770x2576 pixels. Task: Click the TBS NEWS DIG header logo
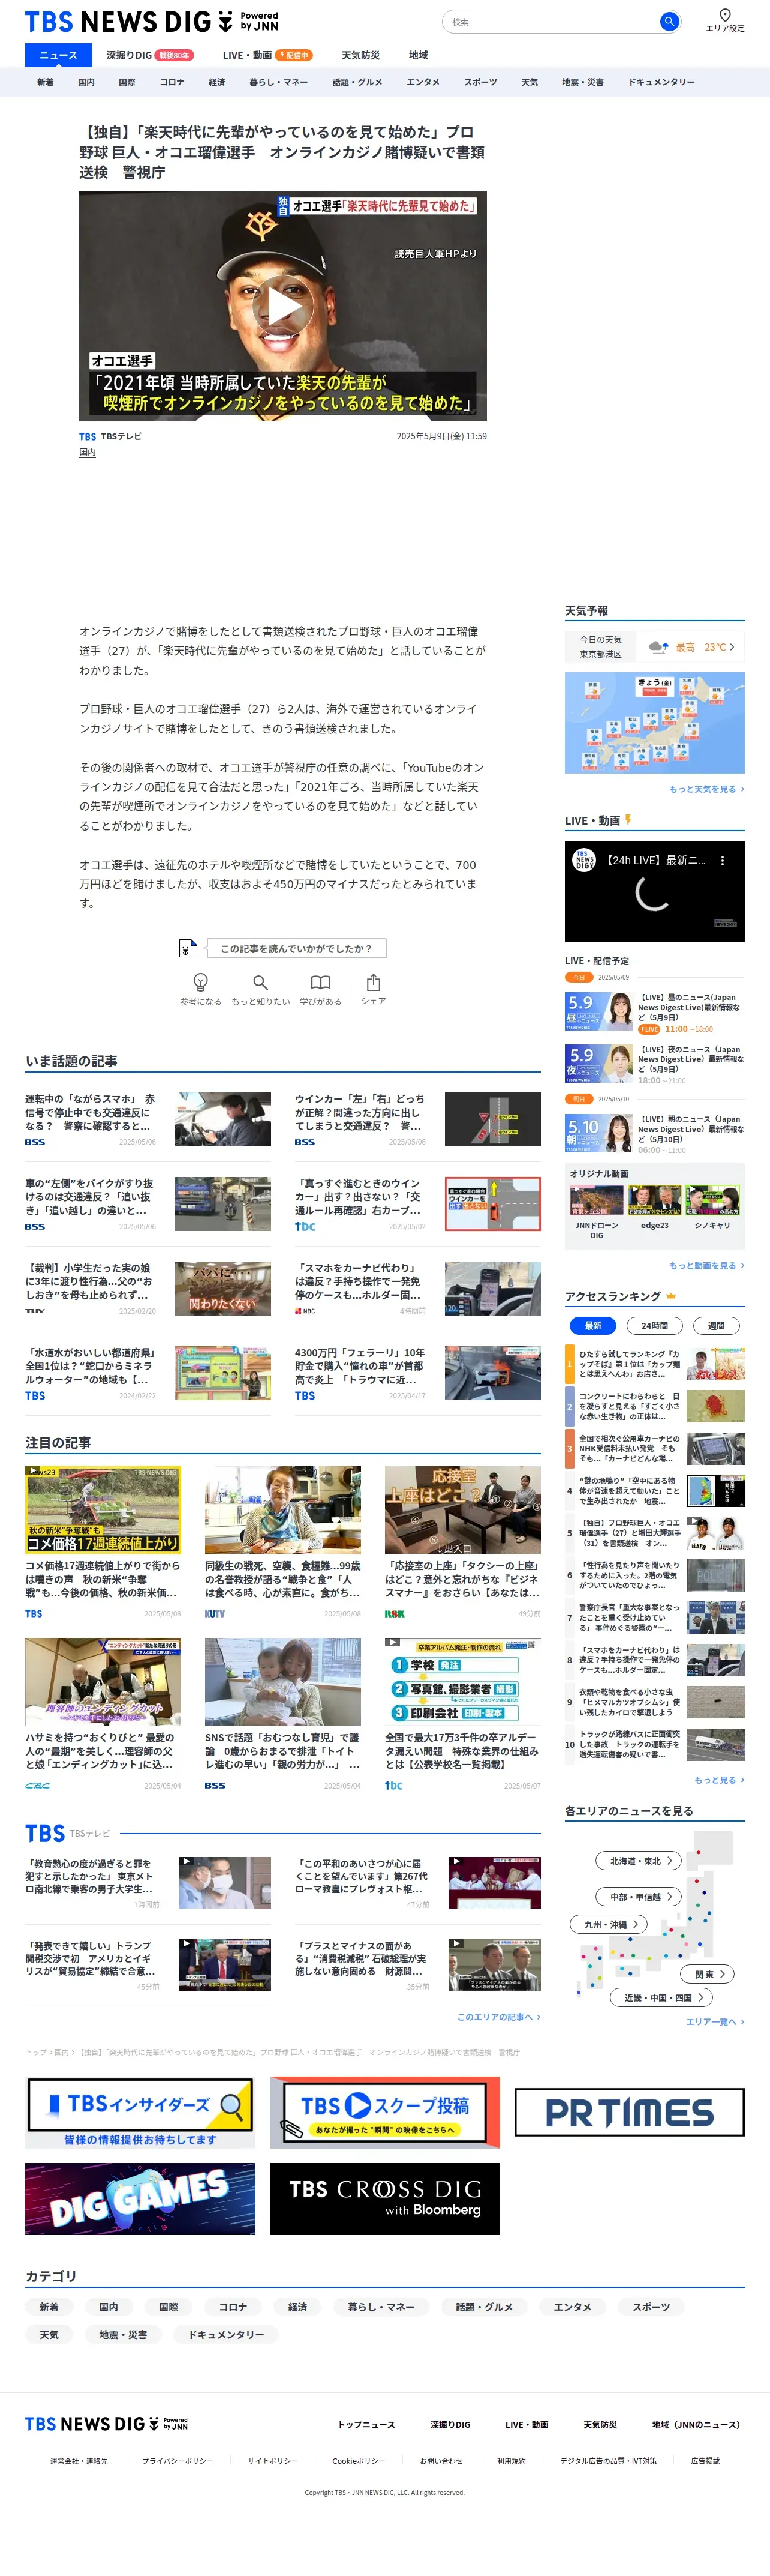pyautogui.click(x=152, y=21)
